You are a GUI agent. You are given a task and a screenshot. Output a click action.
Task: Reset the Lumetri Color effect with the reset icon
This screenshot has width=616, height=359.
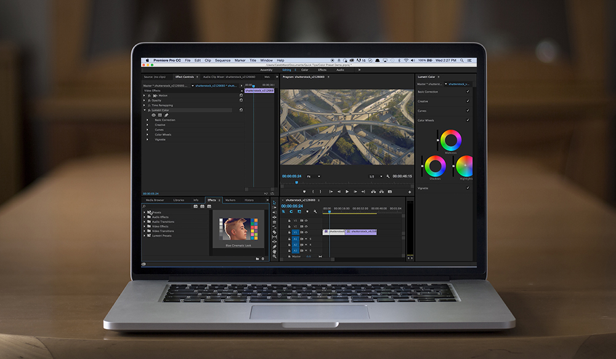coord(242,110)
